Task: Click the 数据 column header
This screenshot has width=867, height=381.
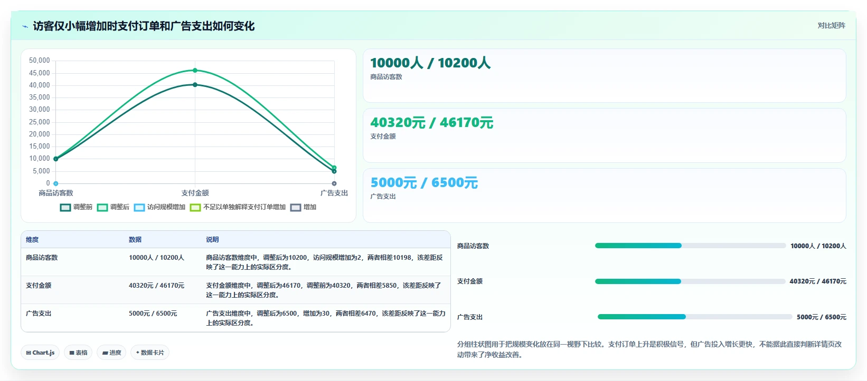Action: (x=135, y=239)
